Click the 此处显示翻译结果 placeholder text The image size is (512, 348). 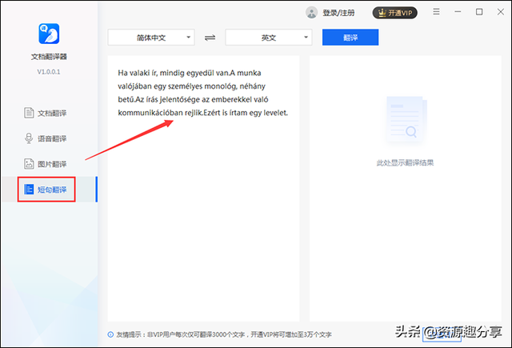[406, 162]
